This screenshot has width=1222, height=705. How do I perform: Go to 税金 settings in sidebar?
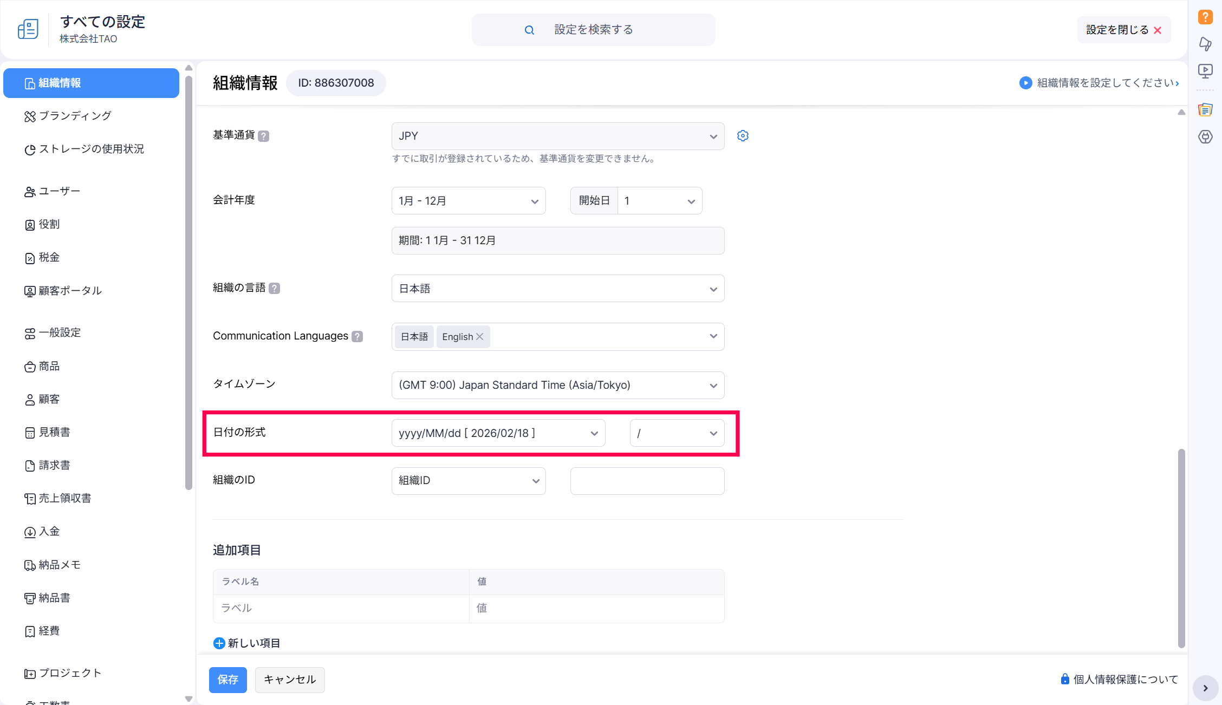pyautogui.click(x=49, y=258)
